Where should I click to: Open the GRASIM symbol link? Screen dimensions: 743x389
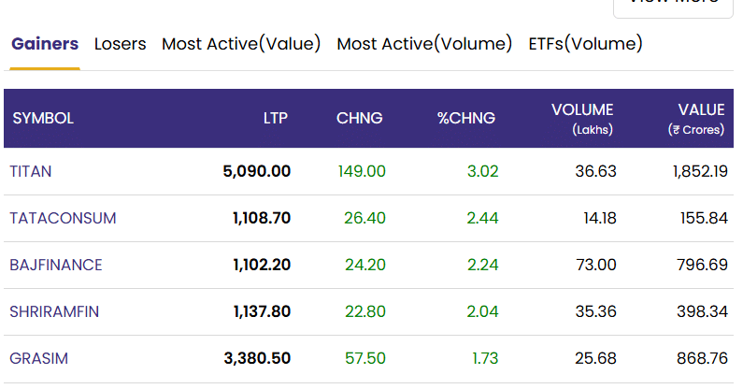tap(39, 359)
